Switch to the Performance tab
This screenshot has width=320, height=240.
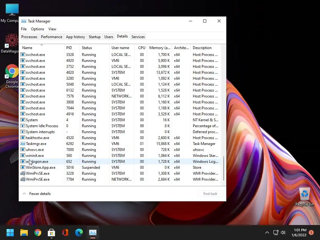(52, 37)
